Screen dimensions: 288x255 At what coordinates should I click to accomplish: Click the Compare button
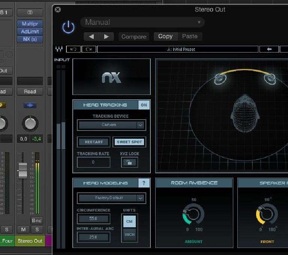(x=134, y=36)
